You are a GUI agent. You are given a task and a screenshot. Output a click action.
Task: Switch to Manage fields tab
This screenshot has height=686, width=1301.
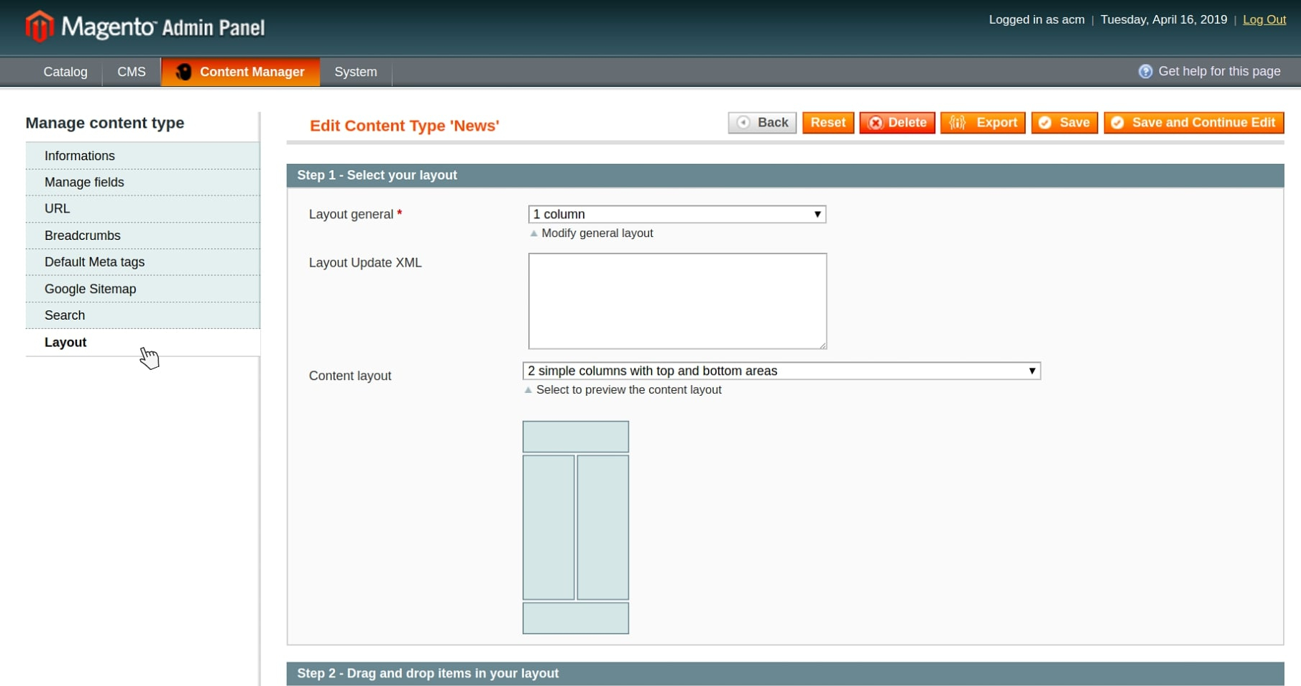click(84, 182)
